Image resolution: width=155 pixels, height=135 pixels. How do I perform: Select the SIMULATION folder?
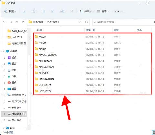point(44,79)
